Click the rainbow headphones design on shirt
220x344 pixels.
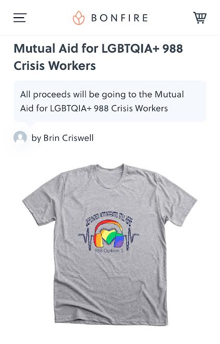click(108, 233)
